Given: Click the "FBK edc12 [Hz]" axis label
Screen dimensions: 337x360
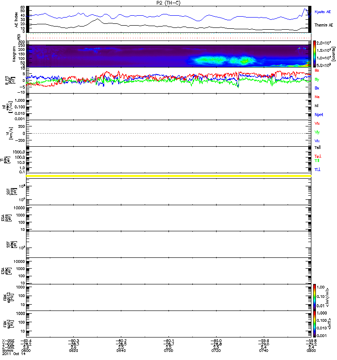Looking at the screenshot, I should click(x=9, y=297).
